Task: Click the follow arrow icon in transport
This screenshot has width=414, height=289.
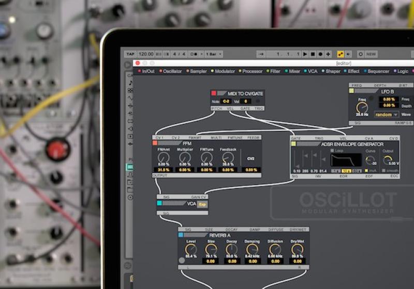Action: tap(261, 54)
